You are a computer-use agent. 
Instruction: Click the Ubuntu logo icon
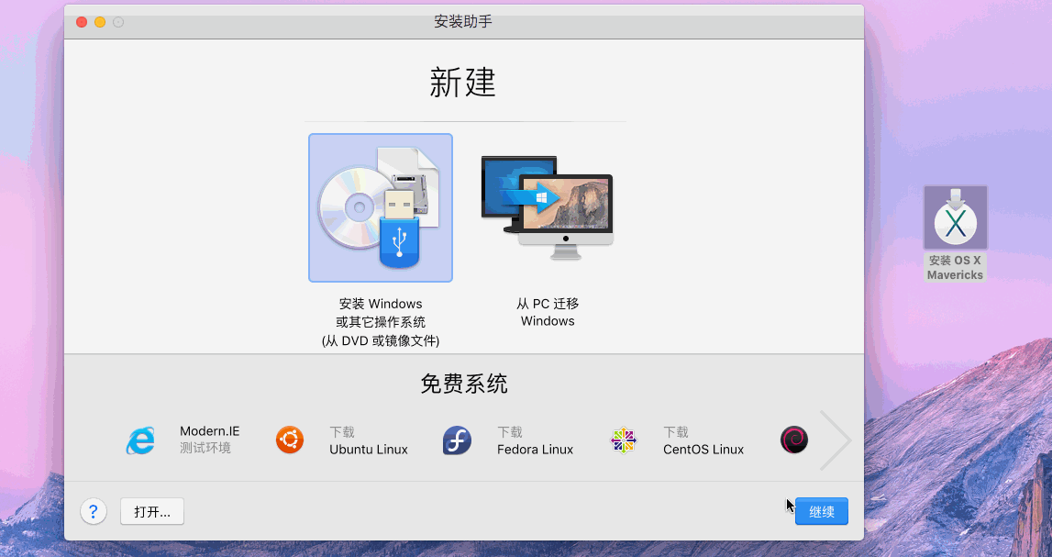click(290, 440)
